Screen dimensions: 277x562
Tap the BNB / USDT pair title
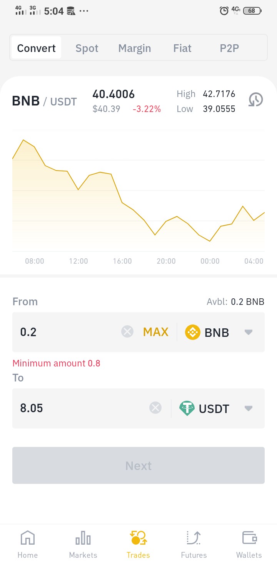click(45, 101)
